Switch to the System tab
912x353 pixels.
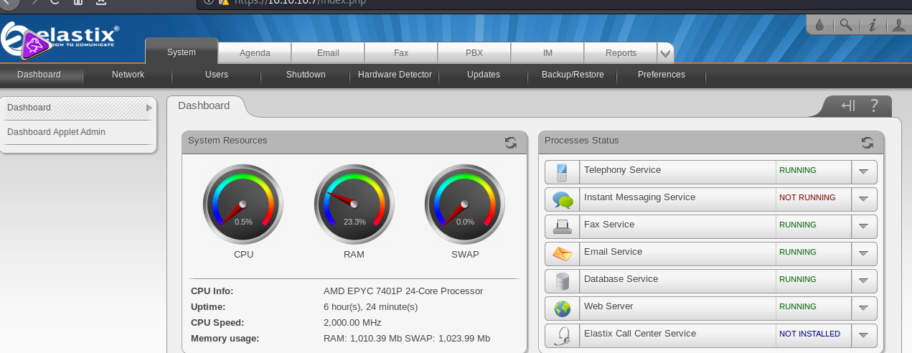(182, 52)
